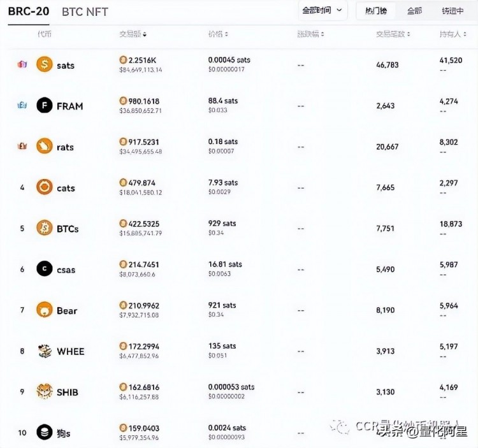Switch to the BTC NFT tab
The width and height of the screenshot is (478, 448).
tap(85, 12)
